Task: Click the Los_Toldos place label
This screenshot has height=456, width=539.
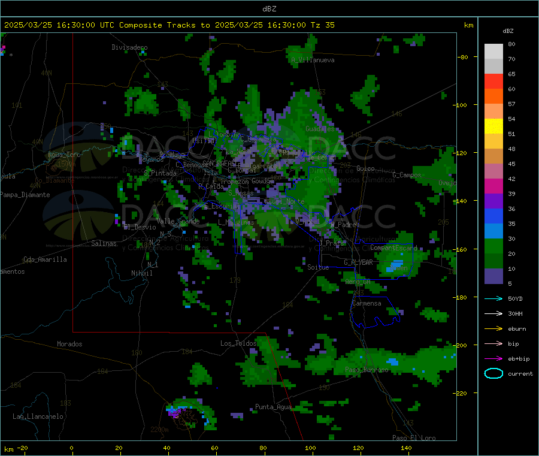Action: coord(238,343)
